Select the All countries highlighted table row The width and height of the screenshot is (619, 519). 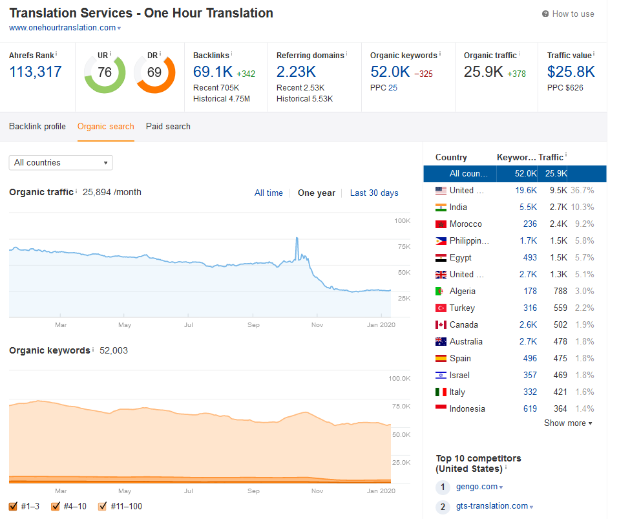[515, 174]
